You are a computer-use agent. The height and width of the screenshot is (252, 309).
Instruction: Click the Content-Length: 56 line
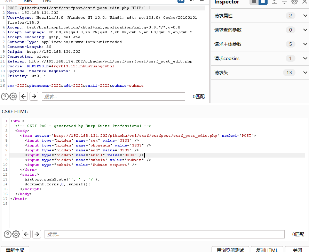click(x=29, y=47)
